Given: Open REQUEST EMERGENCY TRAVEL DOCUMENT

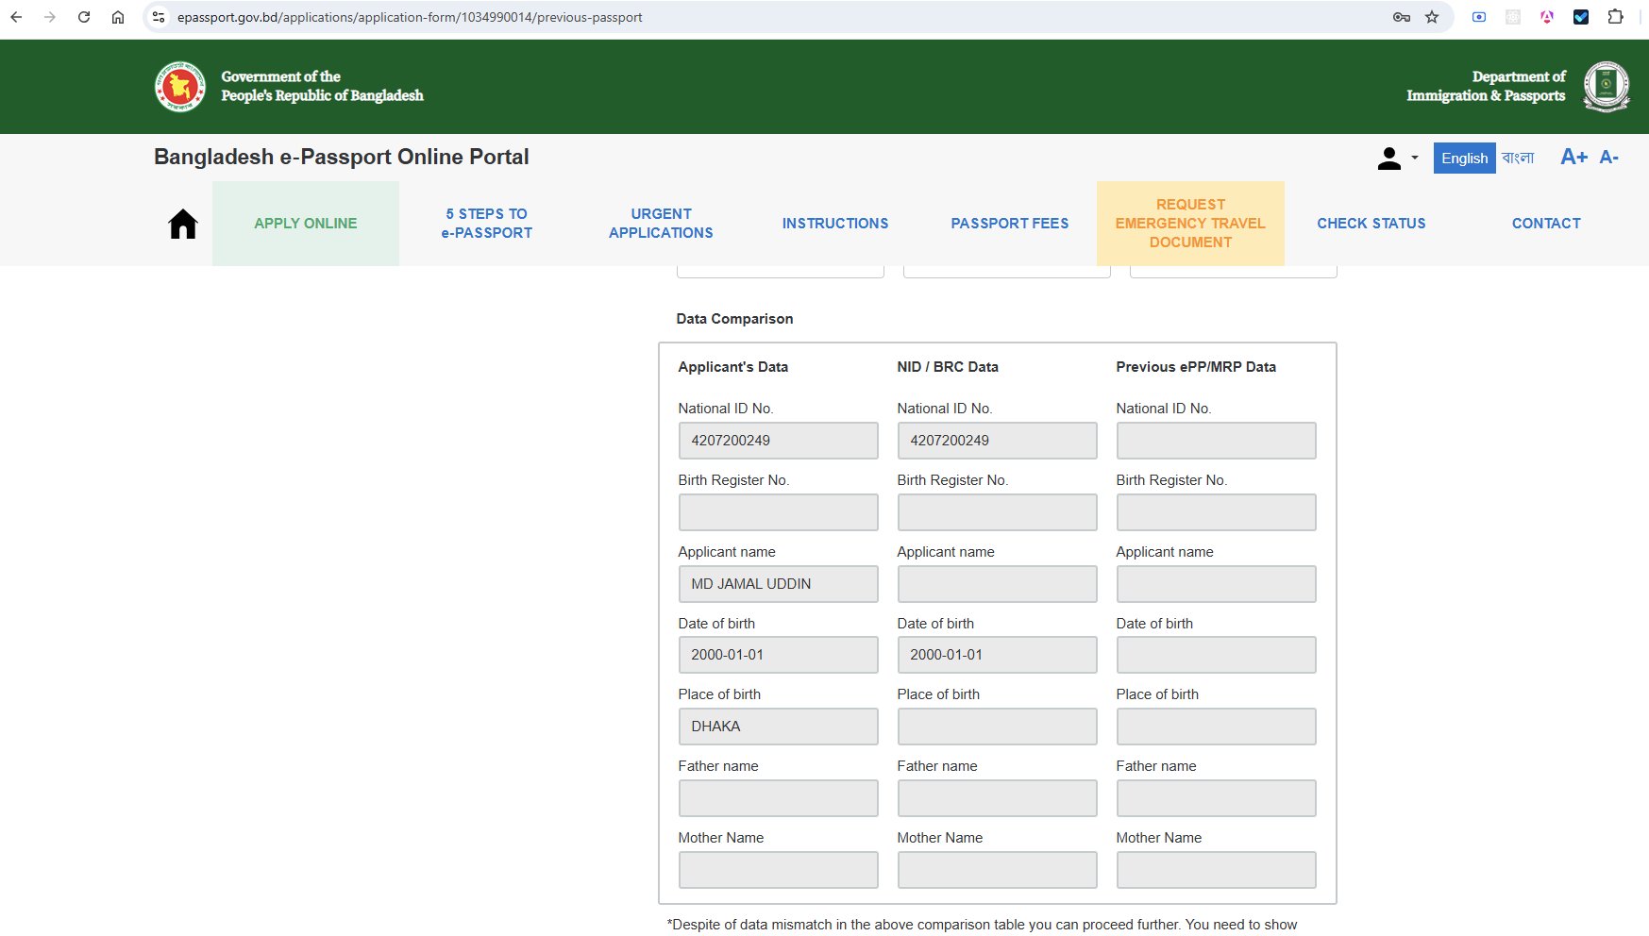Looking at the screenshot, I should point(1190,224).
